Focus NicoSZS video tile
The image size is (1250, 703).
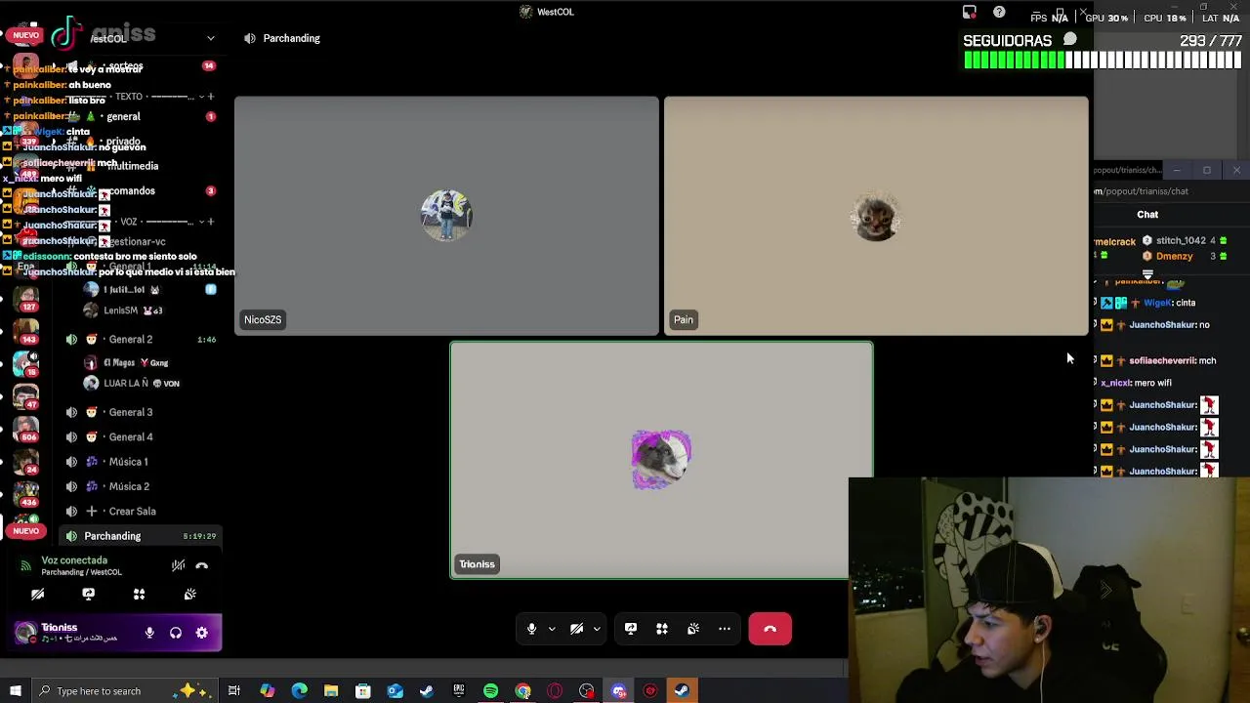[x=446, y=216]
